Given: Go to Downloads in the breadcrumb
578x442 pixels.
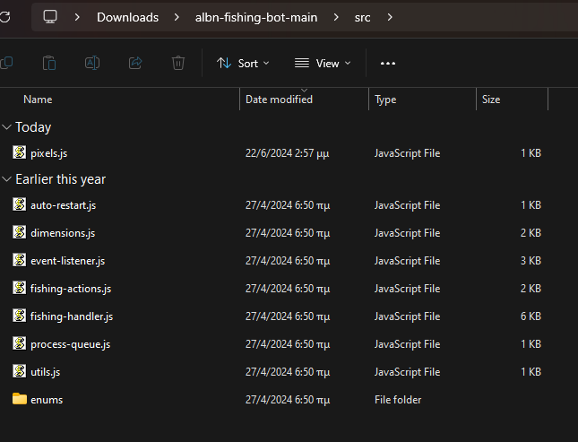Looking at the screenshot, I should coord(127,17).
